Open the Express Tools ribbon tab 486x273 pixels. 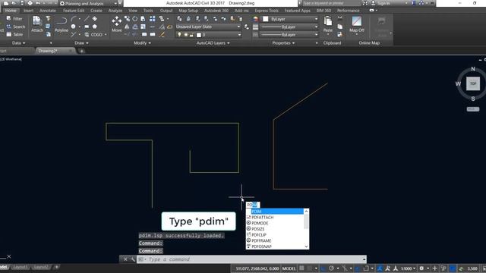pyautogui.click(x=267, y=11)
